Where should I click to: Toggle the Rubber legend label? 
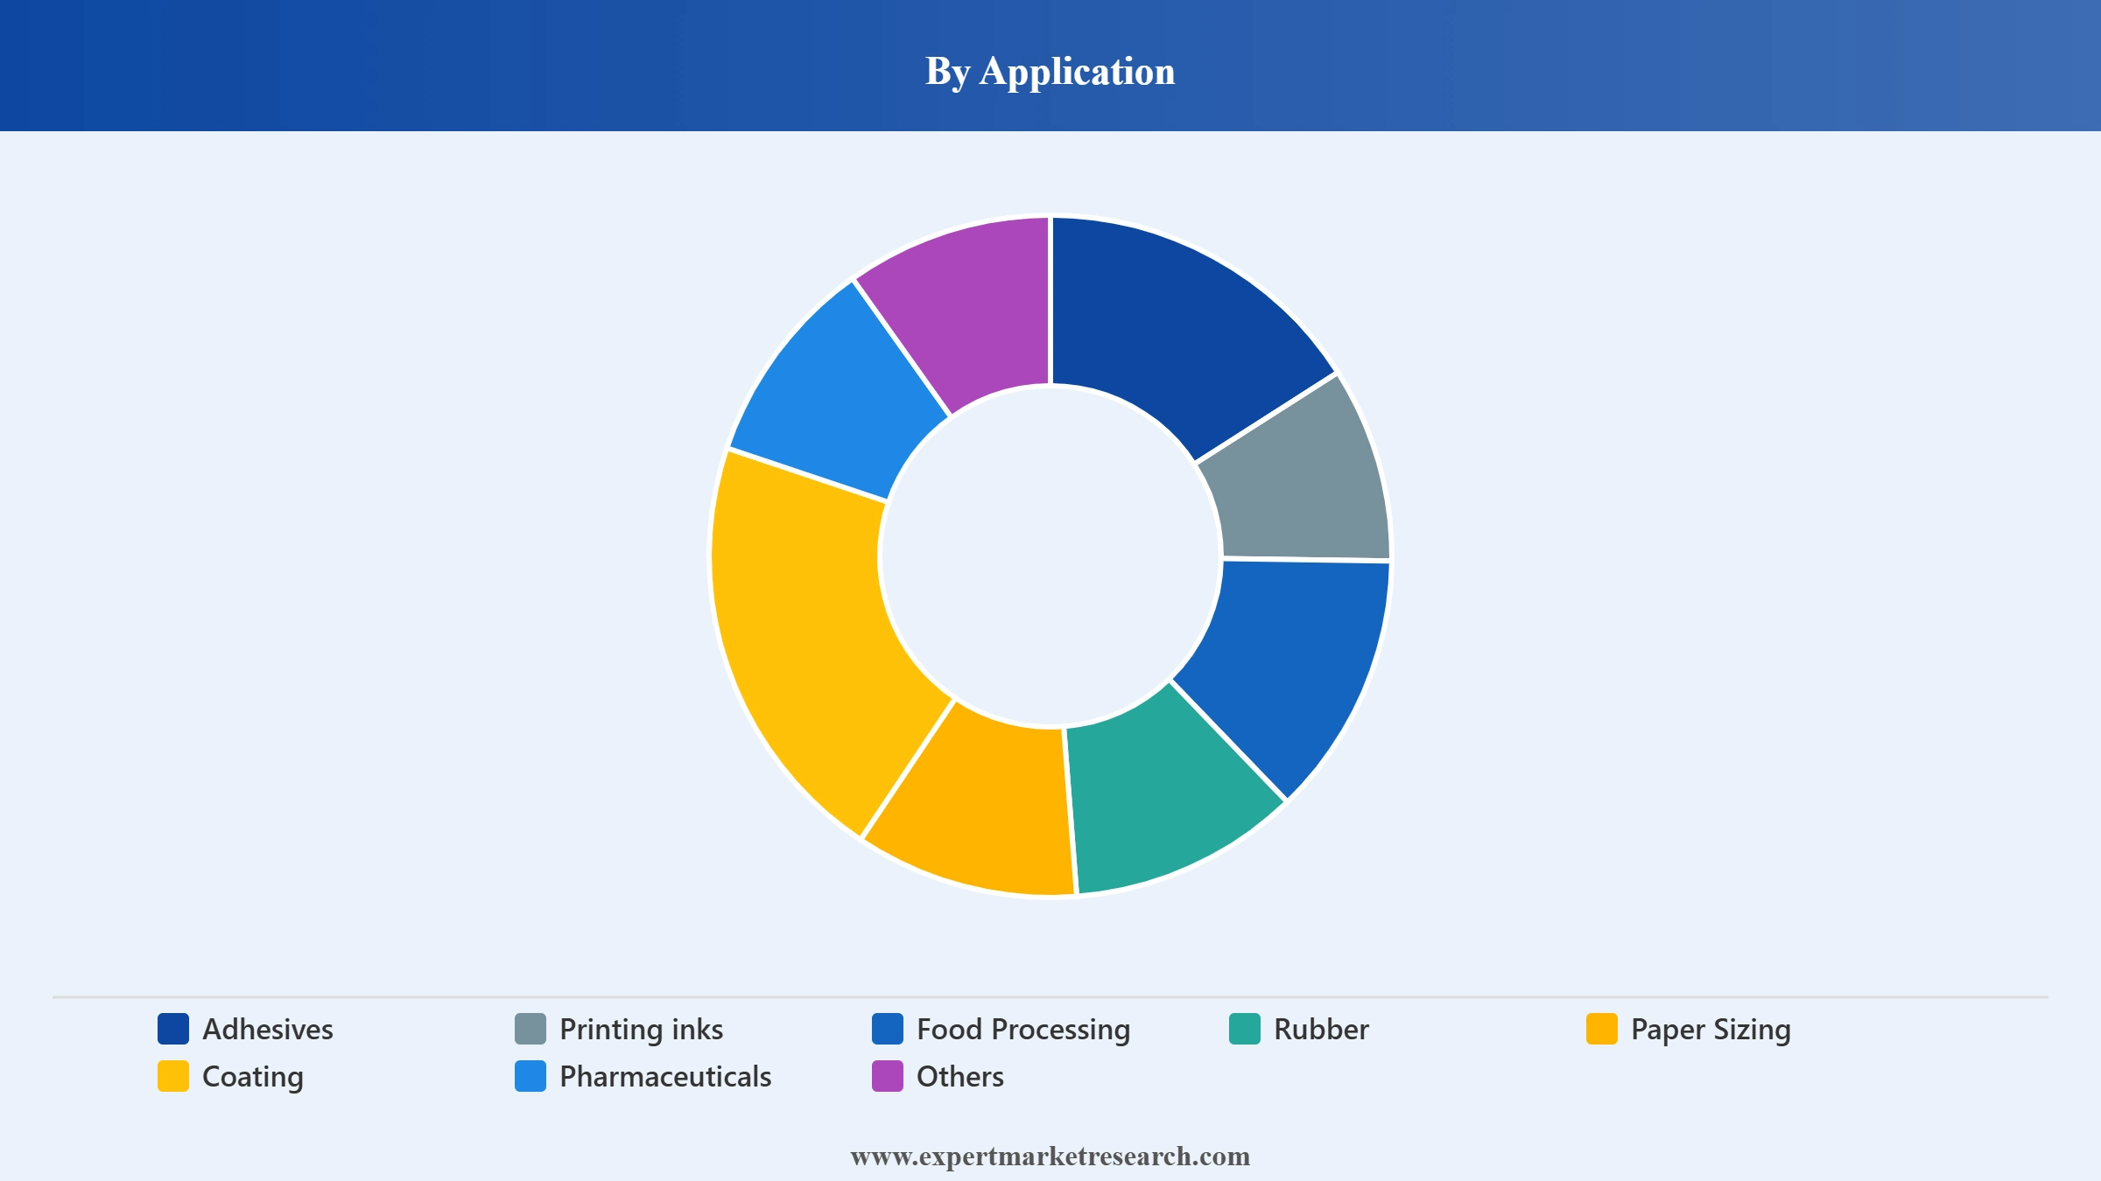1321,1030
